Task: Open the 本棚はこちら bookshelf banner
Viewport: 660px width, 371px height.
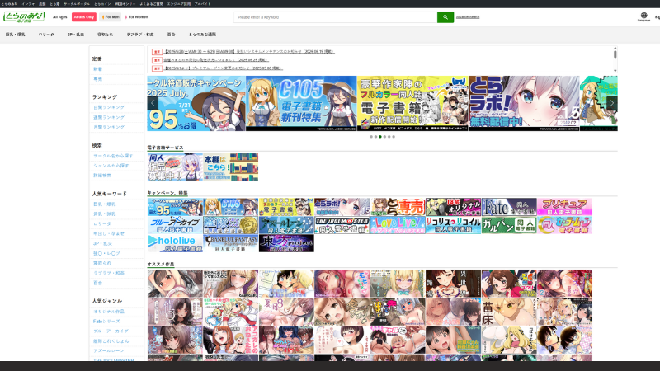Action: click(x=231, y=167)
